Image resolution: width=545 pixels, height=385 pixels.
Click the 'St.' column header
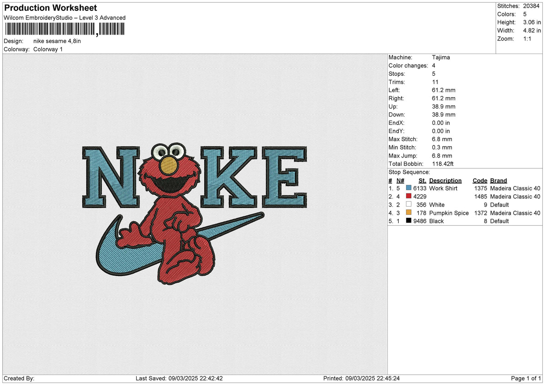pyautogui.click(x=422, y=181)
